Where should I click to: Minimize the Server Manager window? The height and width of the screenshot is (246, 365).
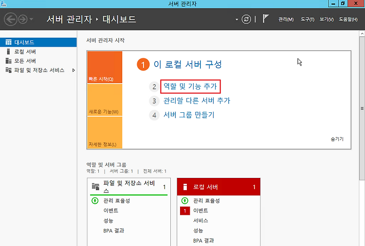point(333,3)
